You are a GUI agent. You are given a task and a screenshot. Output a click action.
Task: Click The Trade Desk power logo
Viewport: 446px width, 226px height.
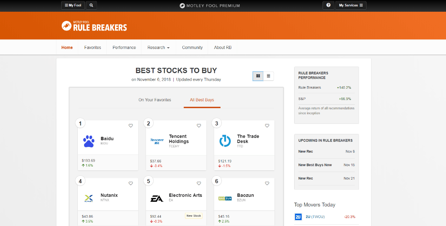pyautogui.click(x=225, y=141)
